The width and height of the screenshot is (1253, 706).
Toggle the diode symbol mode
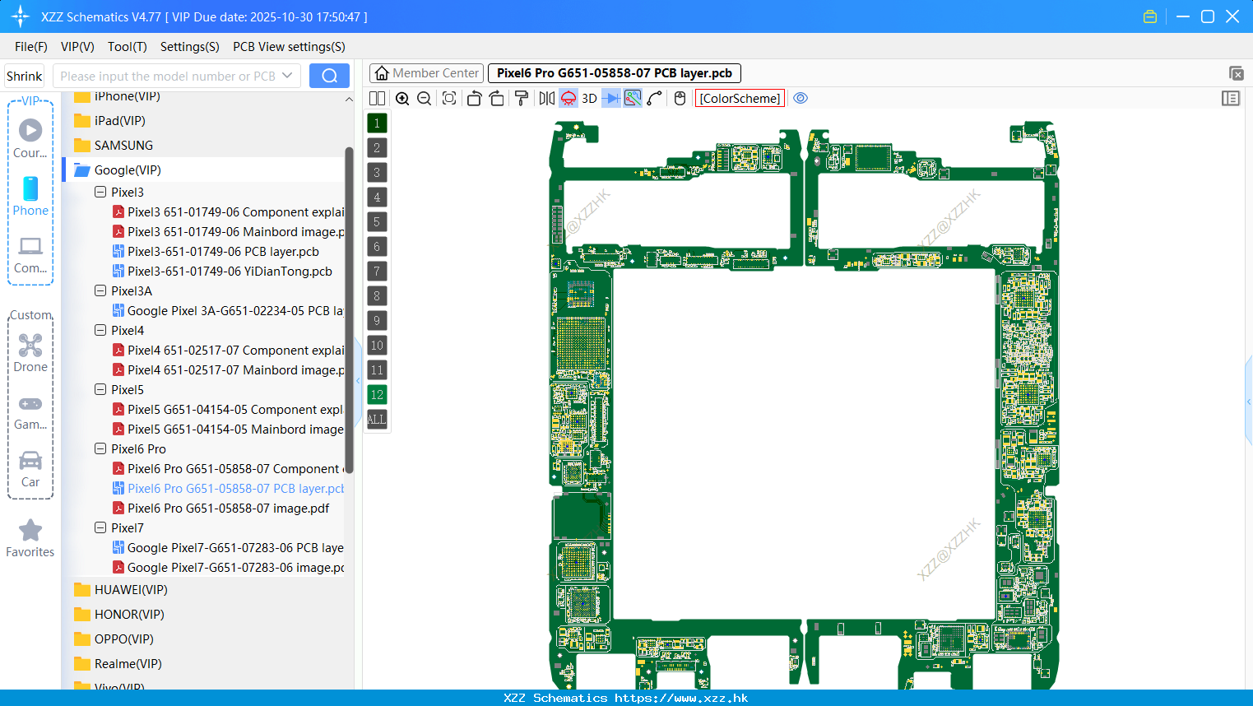point(611,98)
